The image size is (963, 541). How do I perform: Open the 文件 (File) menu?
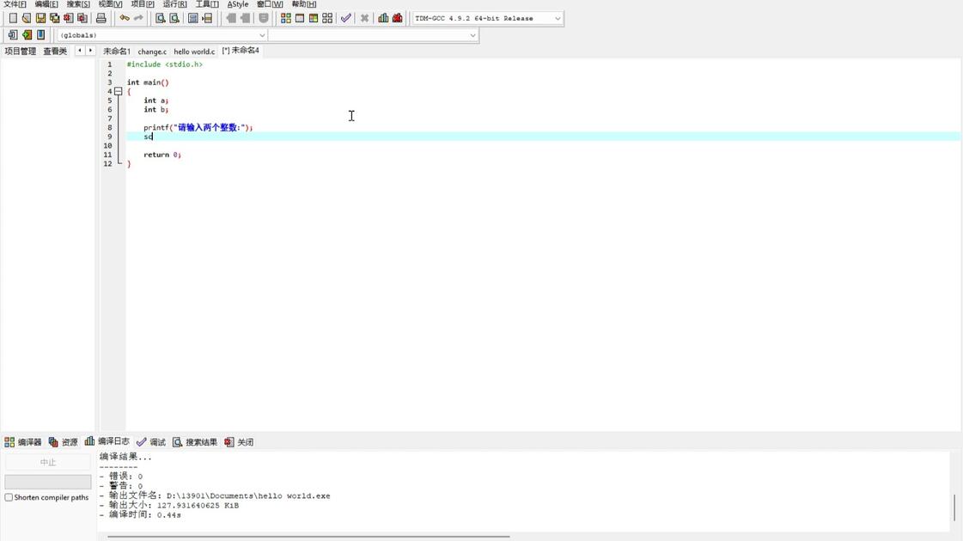[x=15, y=4]
